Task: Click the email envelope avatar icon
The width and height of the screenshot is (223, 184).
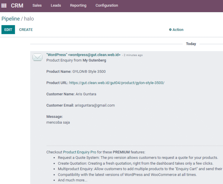Action: click(37, 57)
